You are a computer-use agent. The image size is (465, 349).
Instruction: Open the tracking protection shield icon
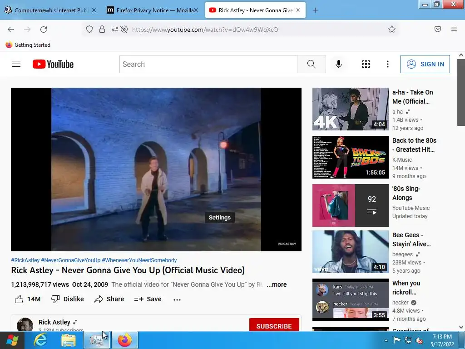89,29
